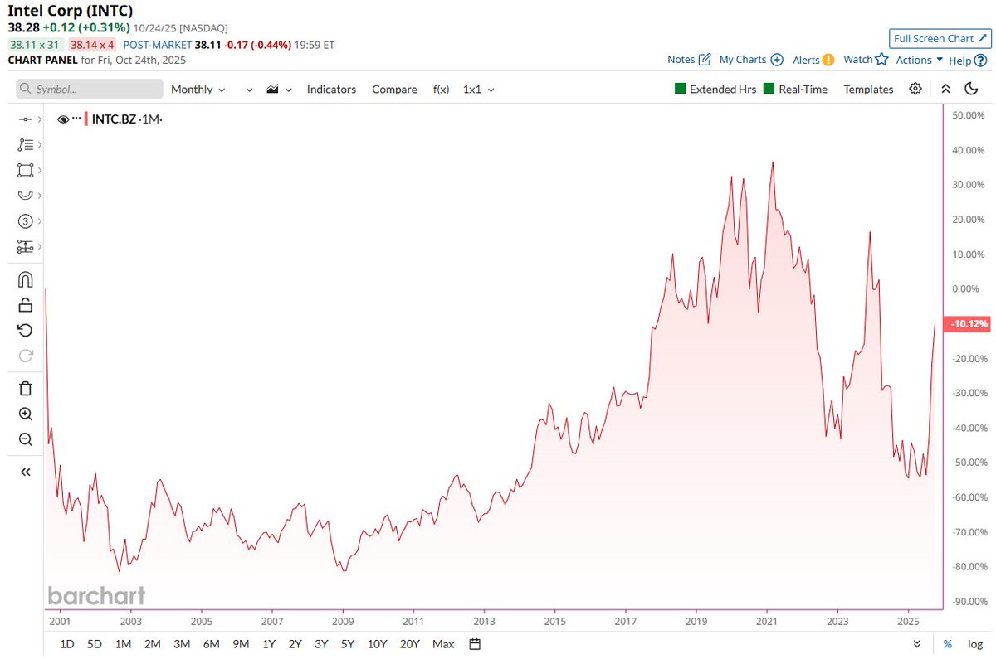Expand arc tool options chevron
This screenshot has height=659, width=996.
tap(39, 195)
